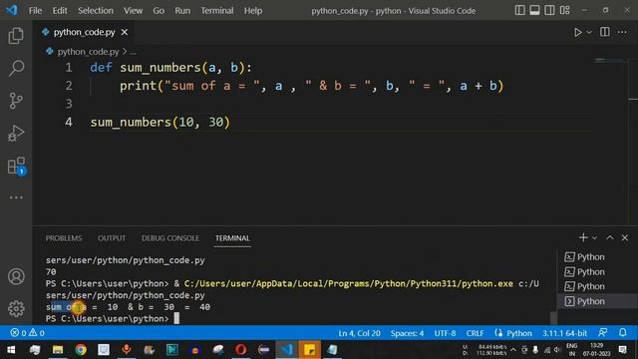
Task: Switch to the PROBLEMS panel tab
Action: click(64, 238)
